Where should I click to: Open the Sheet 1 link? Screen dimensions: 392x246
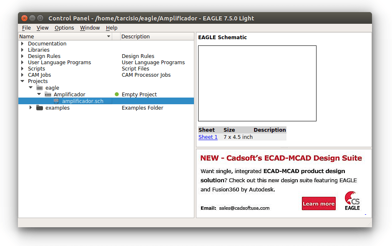coord(208,137)
